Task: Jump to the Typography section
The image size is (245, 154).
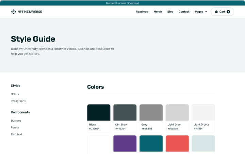Action: (18, 101)
